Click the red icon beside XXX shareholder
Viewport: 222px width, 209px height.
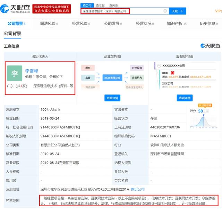173,73
